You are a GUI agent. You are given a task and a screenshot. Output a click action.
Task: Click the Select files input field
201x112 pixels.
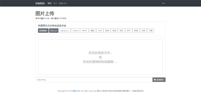(x=94, y=80)
